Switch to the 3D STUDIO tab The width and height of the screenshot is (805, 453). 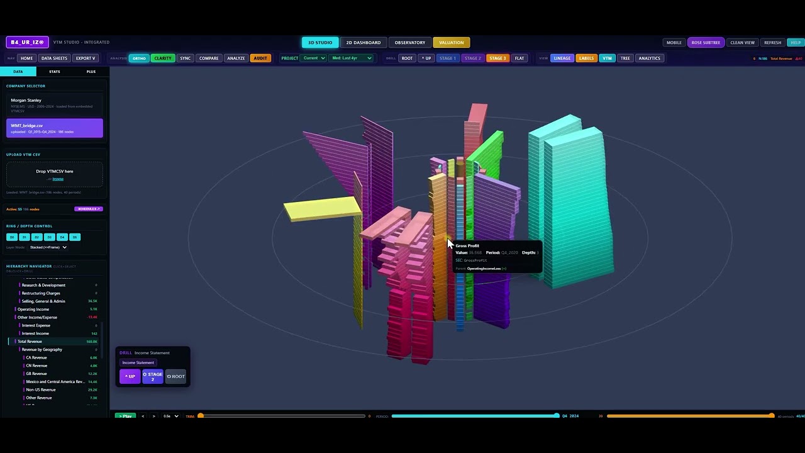coord(320,42)
